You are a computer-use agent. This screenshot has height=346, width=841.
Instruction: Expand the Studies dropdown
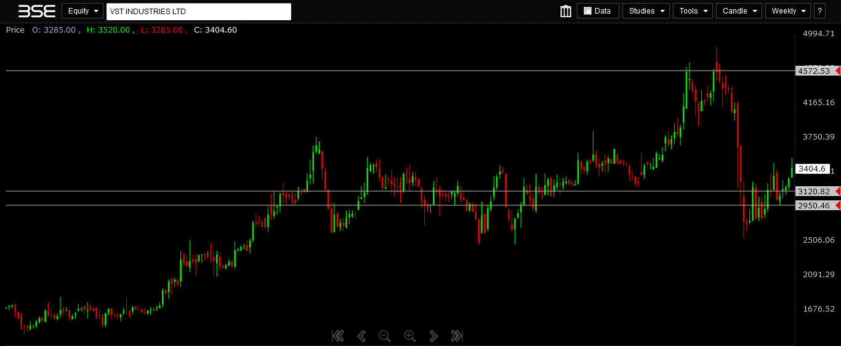(646, 11)
